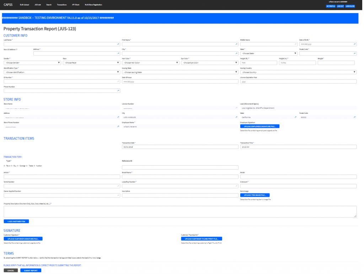Check the Non US Address checkbox
364x274 pixels.
(17, 49)
